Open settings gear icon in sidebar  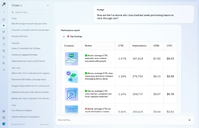pos(4,111)
